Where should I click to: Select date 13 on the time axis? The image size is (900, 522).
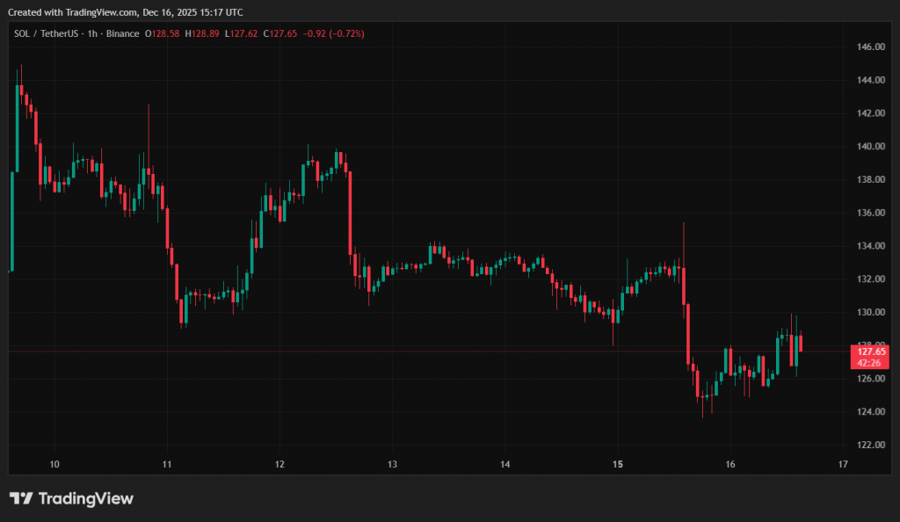392,464
